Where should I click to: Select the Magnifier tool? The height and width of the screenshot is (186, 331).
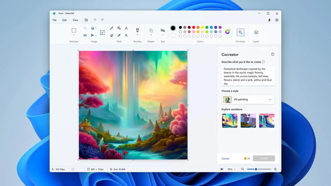[x=126, y=35]
